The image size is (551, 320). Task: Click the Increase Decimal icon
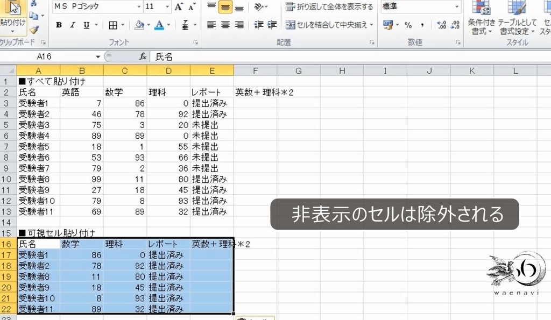442,25
